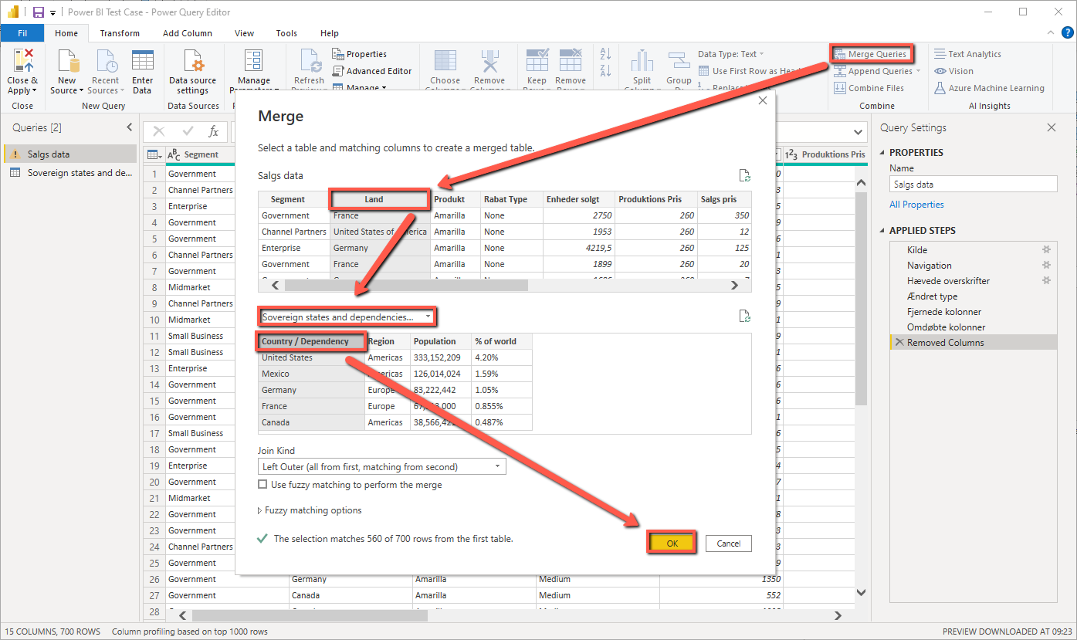
Task: Click horizontal scrollbar in Salgs data preview
Action: (406, 285)
